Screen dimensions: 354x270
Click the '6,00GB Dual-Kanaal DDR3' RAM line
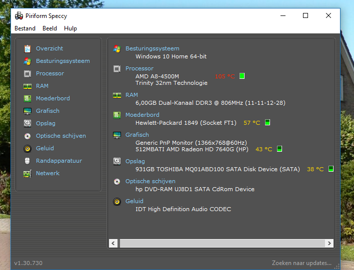point(210,103)
